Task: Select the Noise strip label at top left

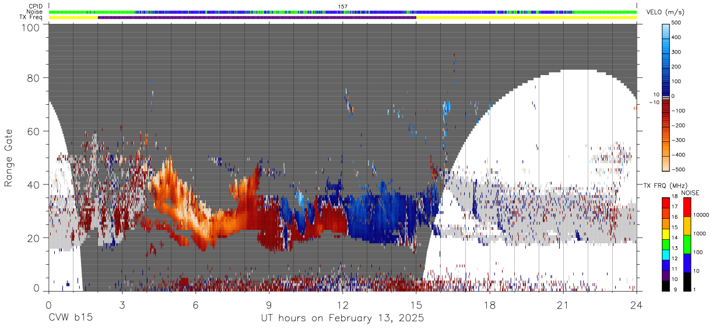Action: pyautogui.click(x=34, y=12)
